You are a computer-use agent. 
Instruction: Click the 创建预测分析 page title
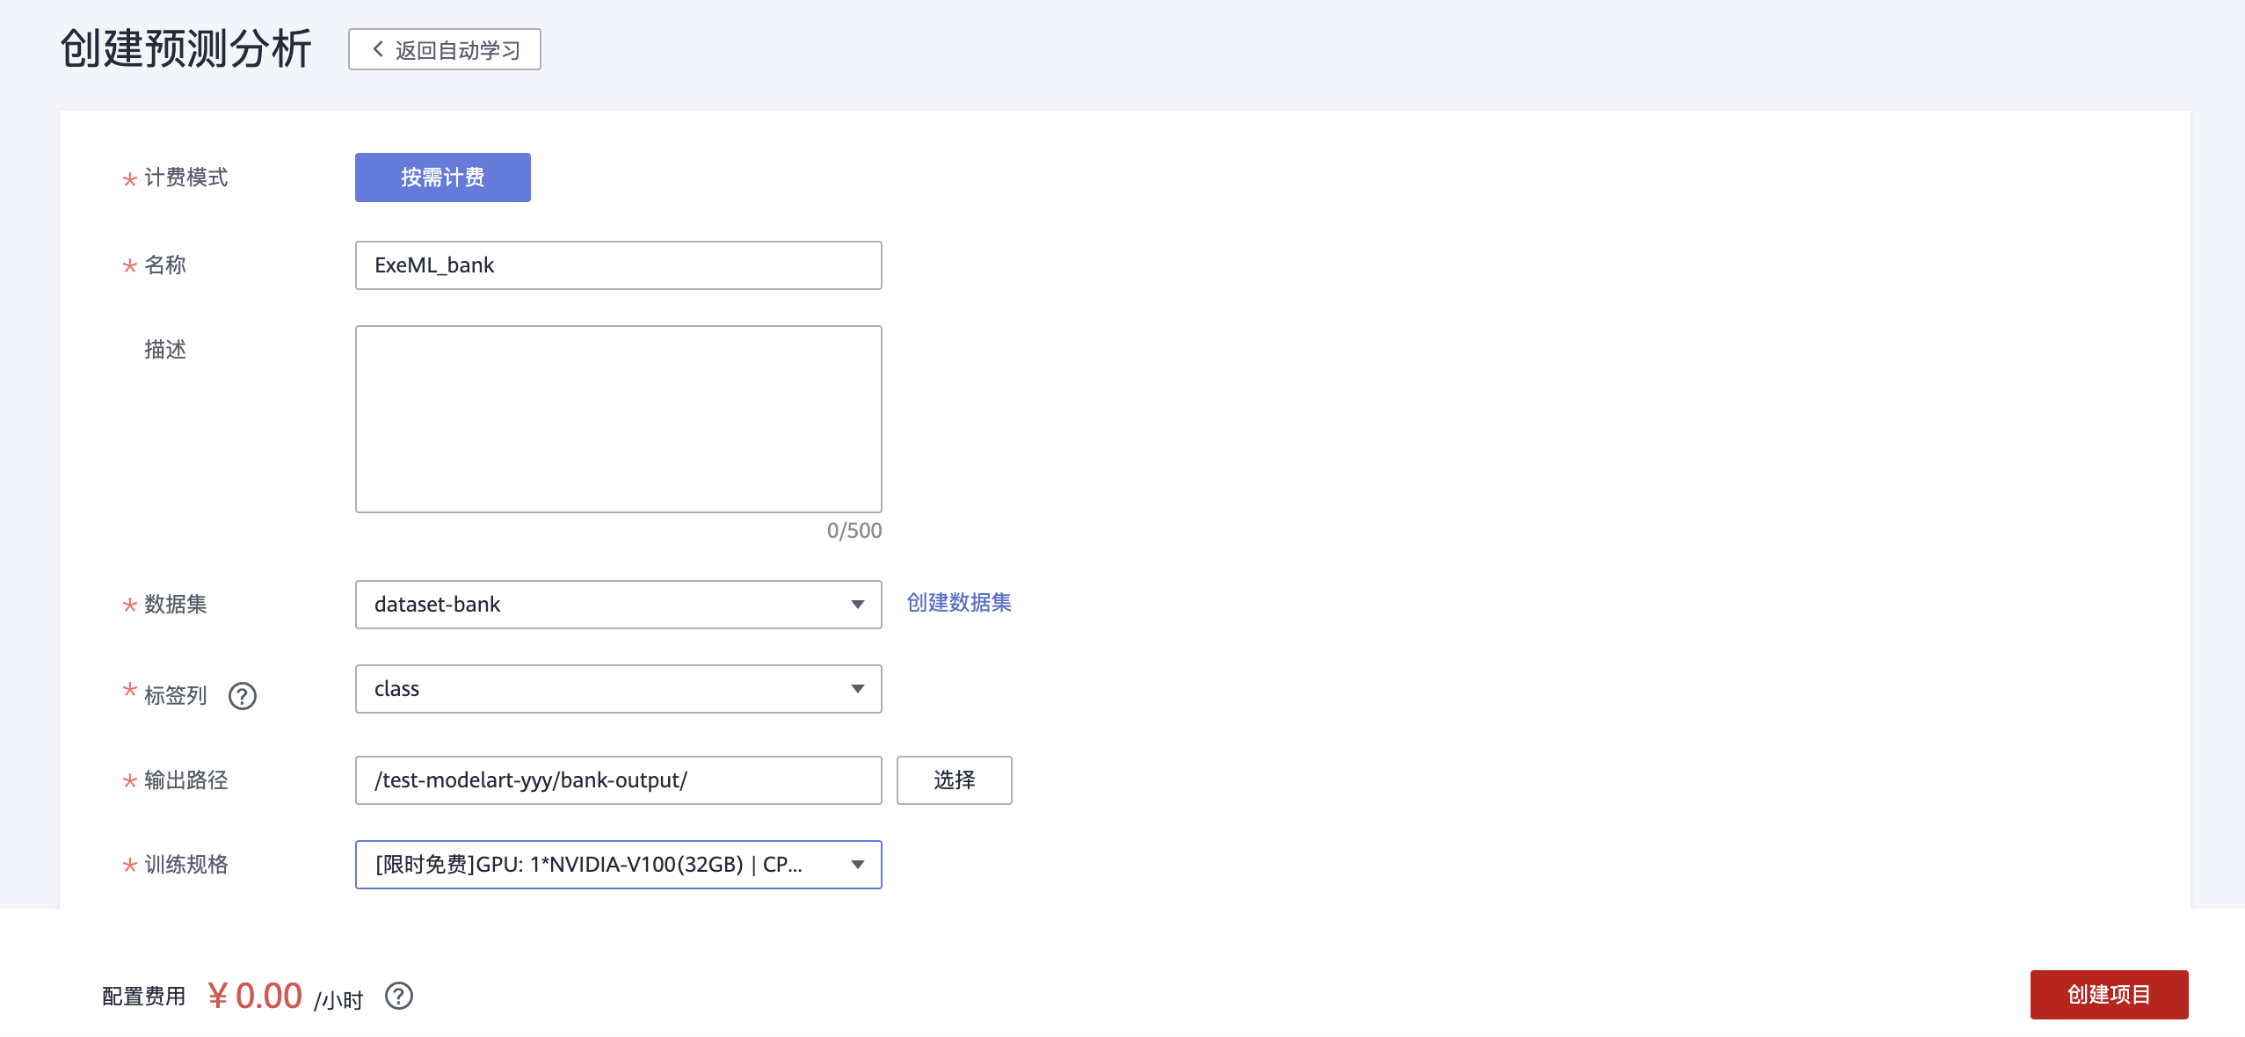(185, 48)
